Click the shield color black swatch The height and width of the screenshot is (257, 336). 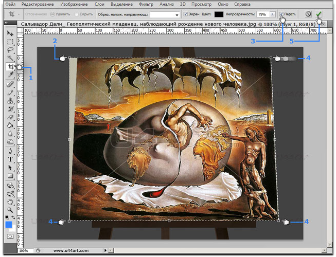(219, 14)
